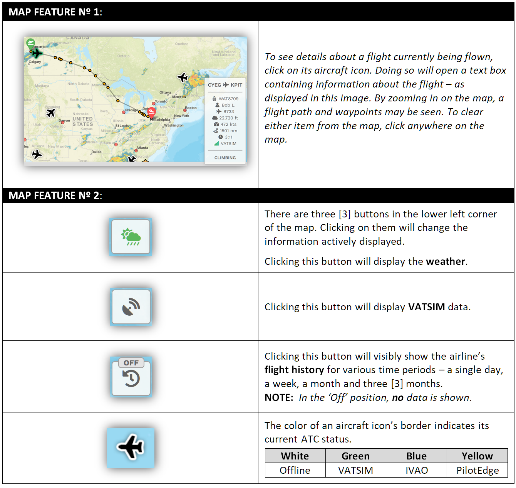The height and width of the screenshot is (488, 516).
Task: Click the green departure marker near Edmonton
Action: click(30, 44)
